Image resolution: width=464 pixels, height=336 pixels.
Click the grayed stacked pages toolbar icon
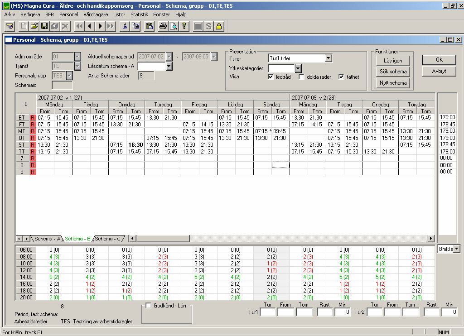(x=55, y=26)
